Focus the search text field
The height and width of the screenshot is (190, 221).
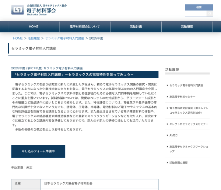point(196,14)
